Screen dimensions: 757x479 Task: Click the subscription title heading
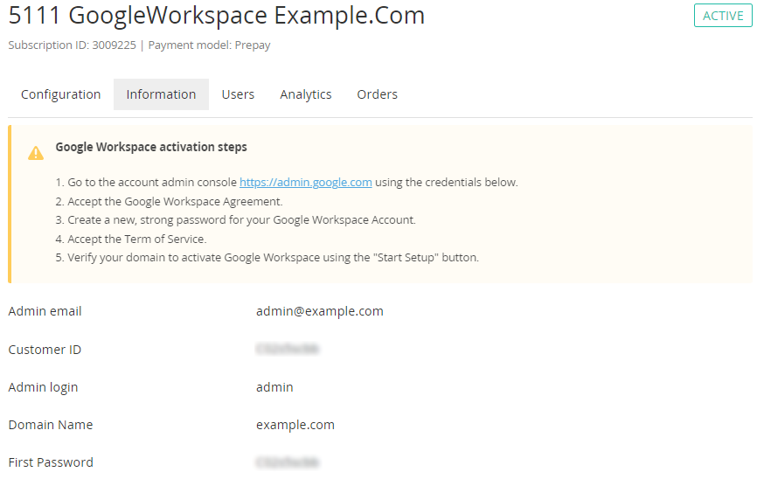[217, 16]
